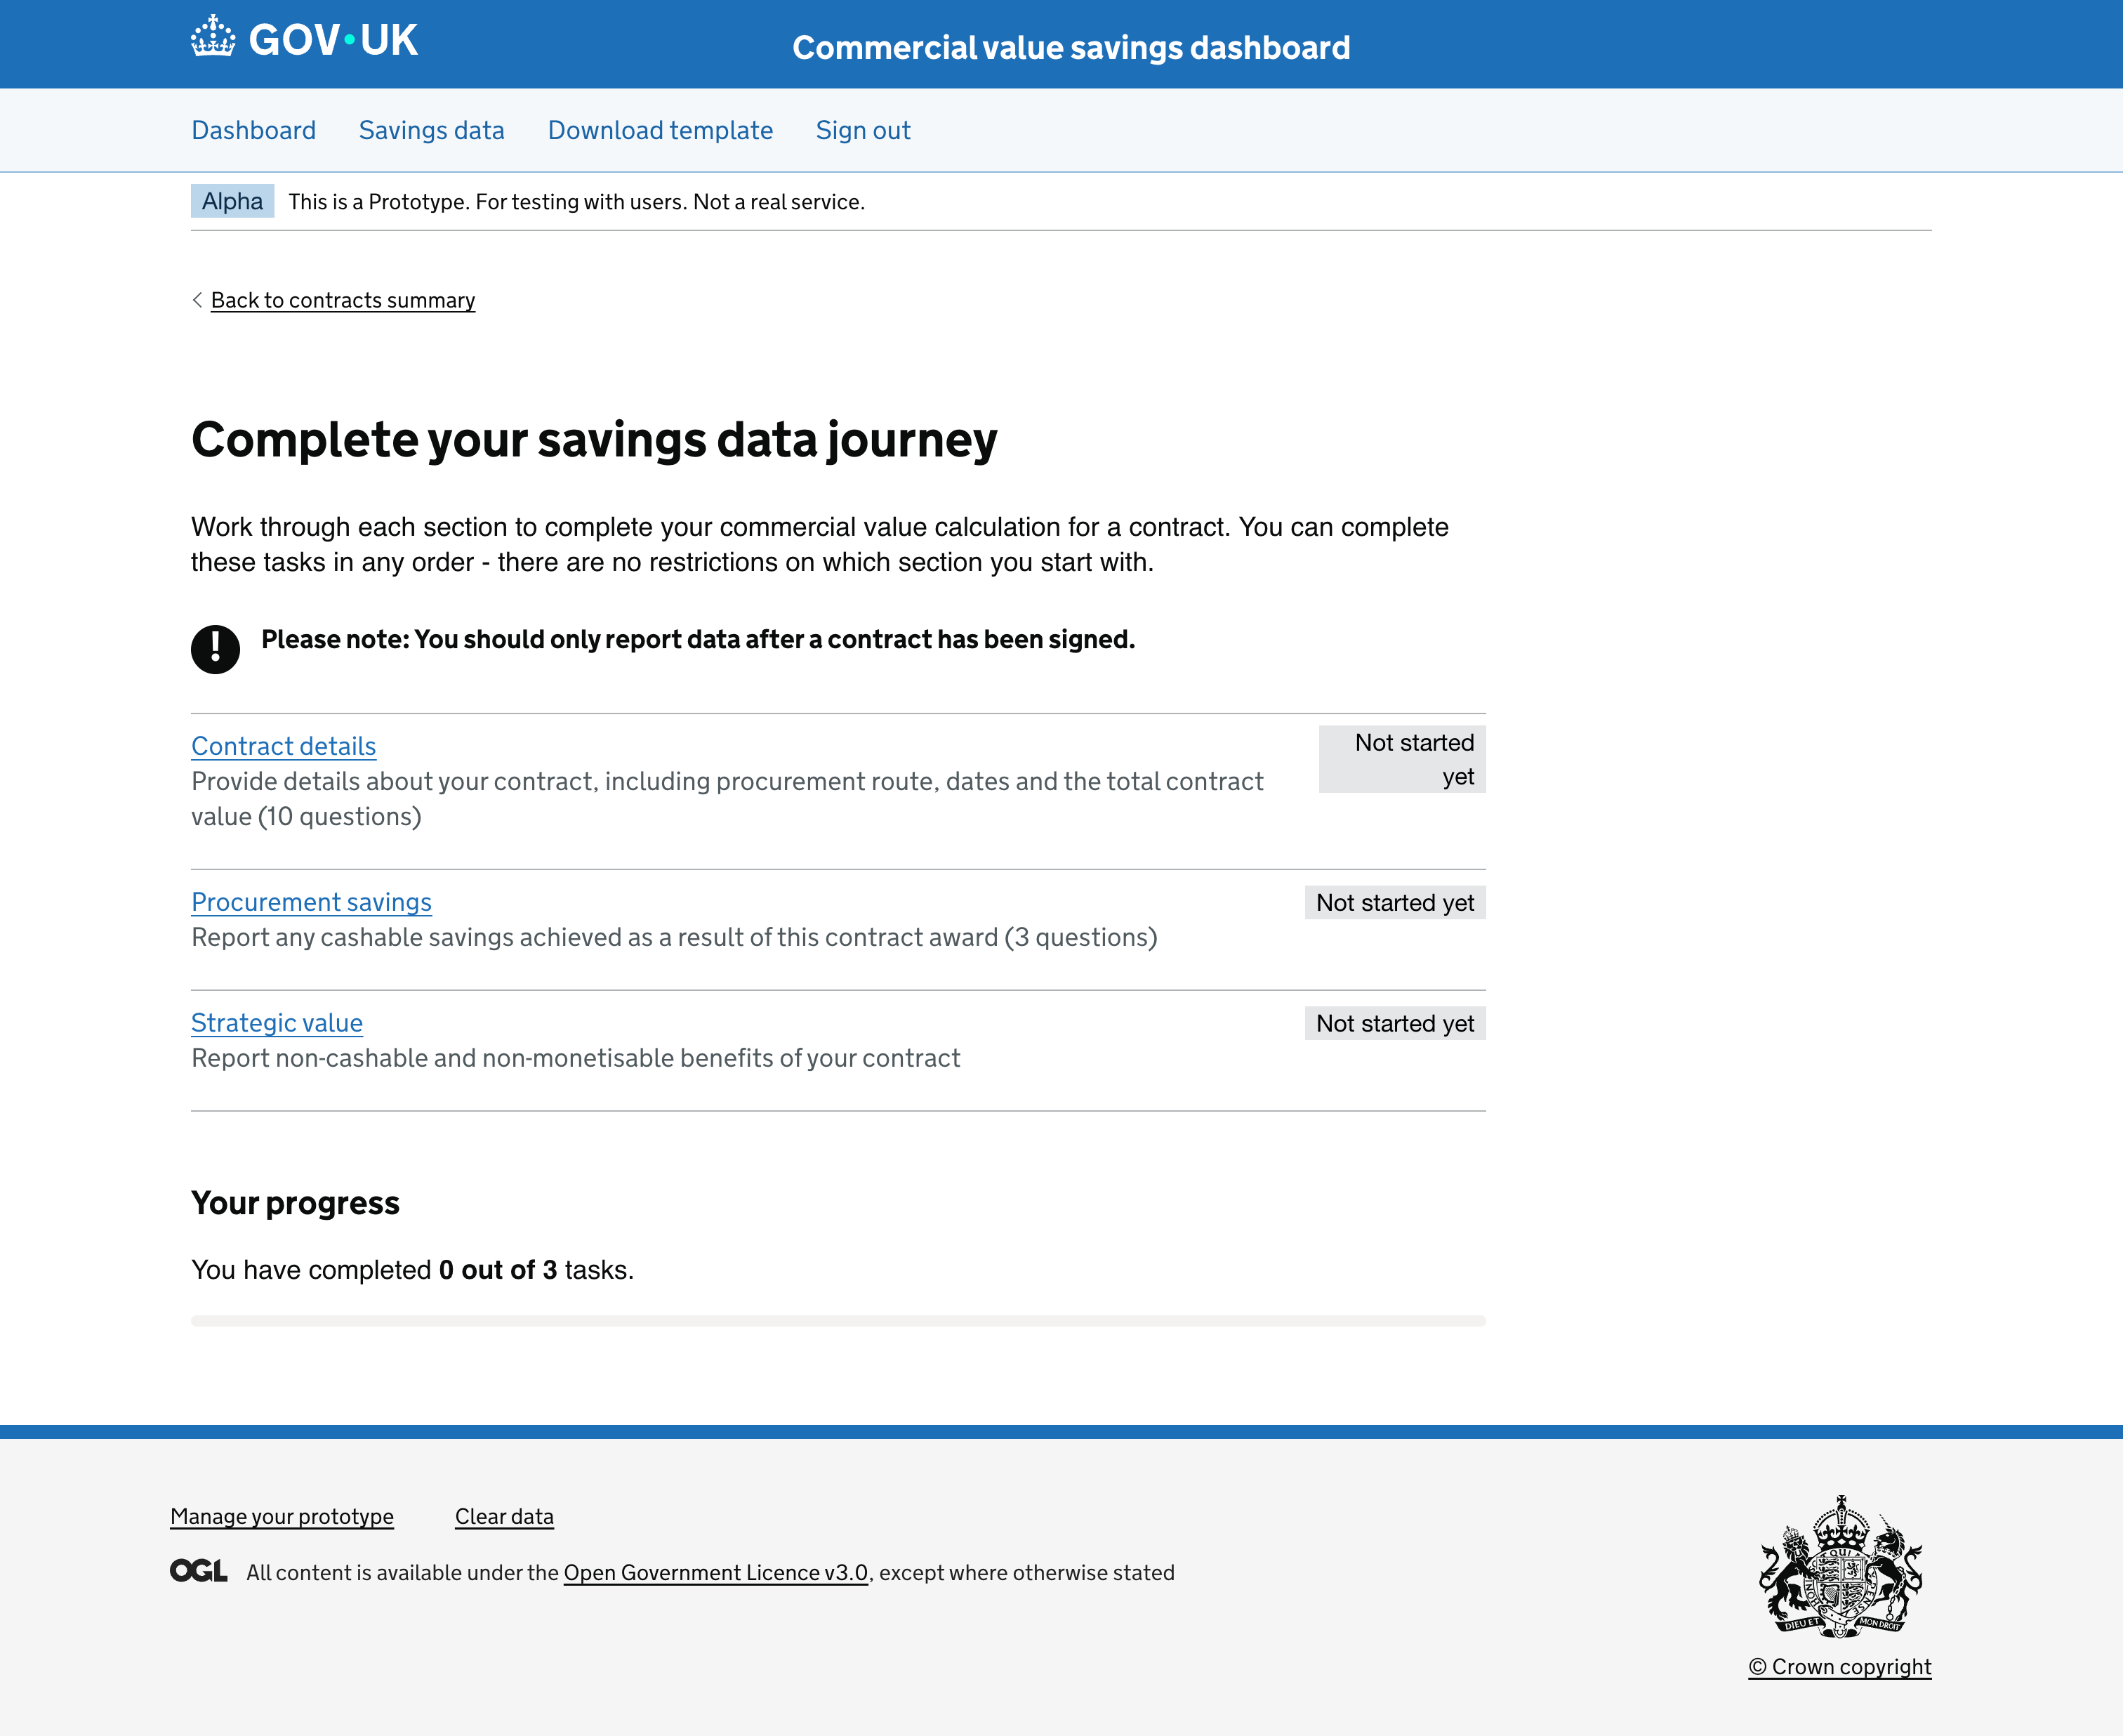Click the Alpha phase tag
2123x1736 pixels.
pyautogui.click(x=233, y=201)
